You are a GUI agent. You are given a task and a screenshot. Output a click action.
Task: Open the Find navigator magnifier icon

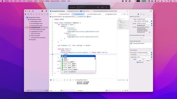point(34,14)
